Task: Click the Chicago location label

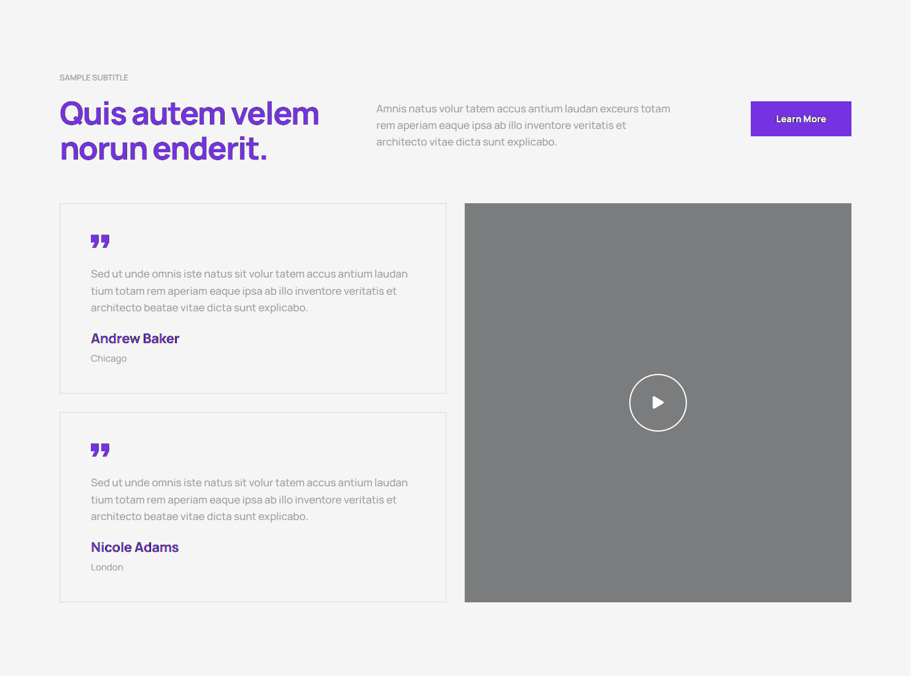Action: pyautogui.click(x=109, y=359)
